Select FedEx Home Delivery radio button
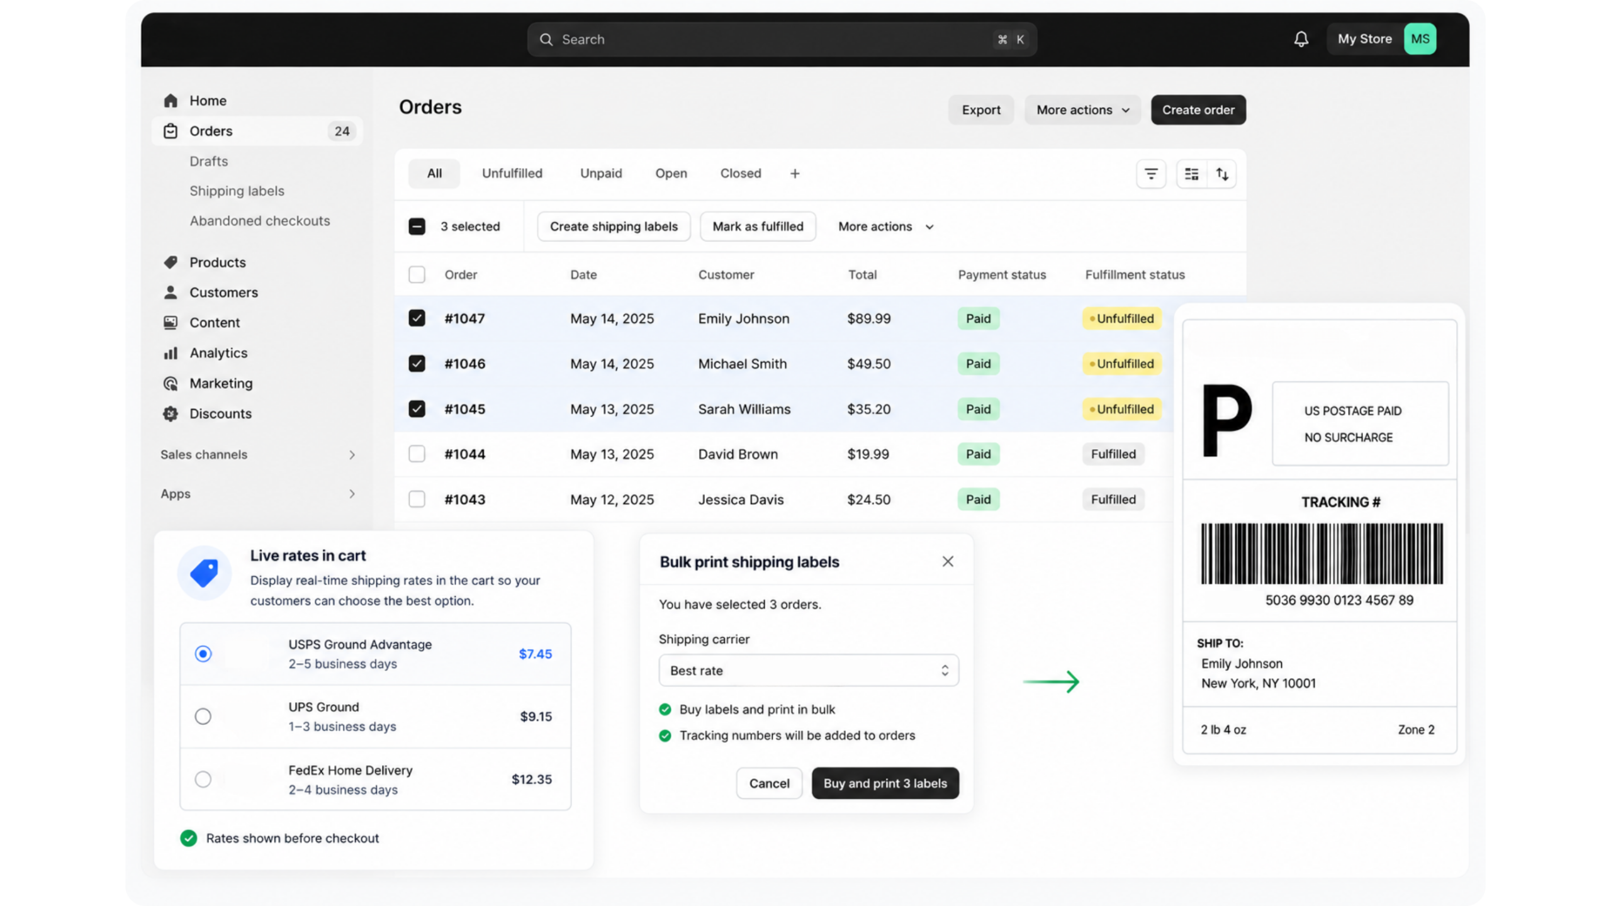 coord(203,779)
